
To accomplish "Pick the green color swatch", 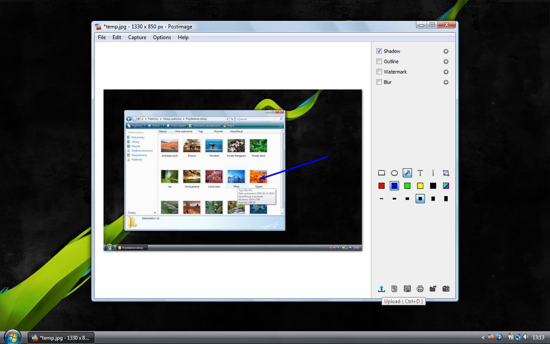I will click(407, 186).
